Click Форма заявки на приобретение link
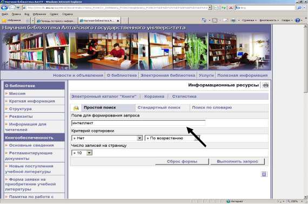This screenshot has width=308, height=204. (30, 184)
